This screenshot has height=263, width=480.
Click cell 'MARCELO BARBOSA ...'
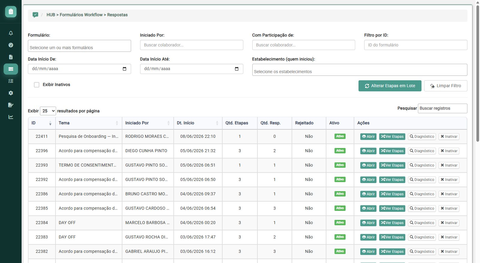[x=147, y=223]
